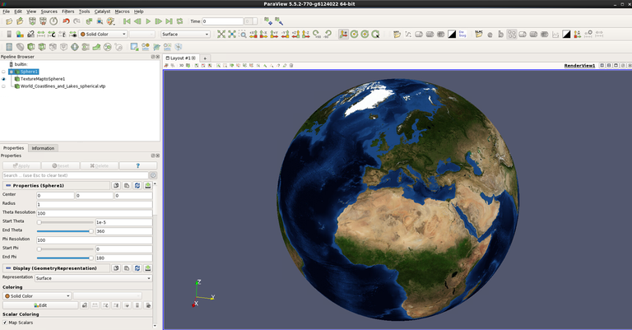This screenshot has width=632, height=330.
Task: Toggle animation loop playback
Action: 181,21
